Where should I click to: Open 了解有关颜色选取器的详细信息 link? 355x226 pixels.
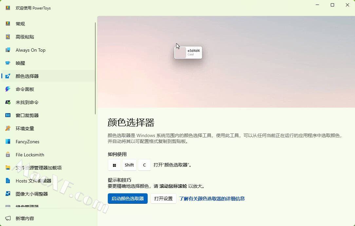[212, 199]
